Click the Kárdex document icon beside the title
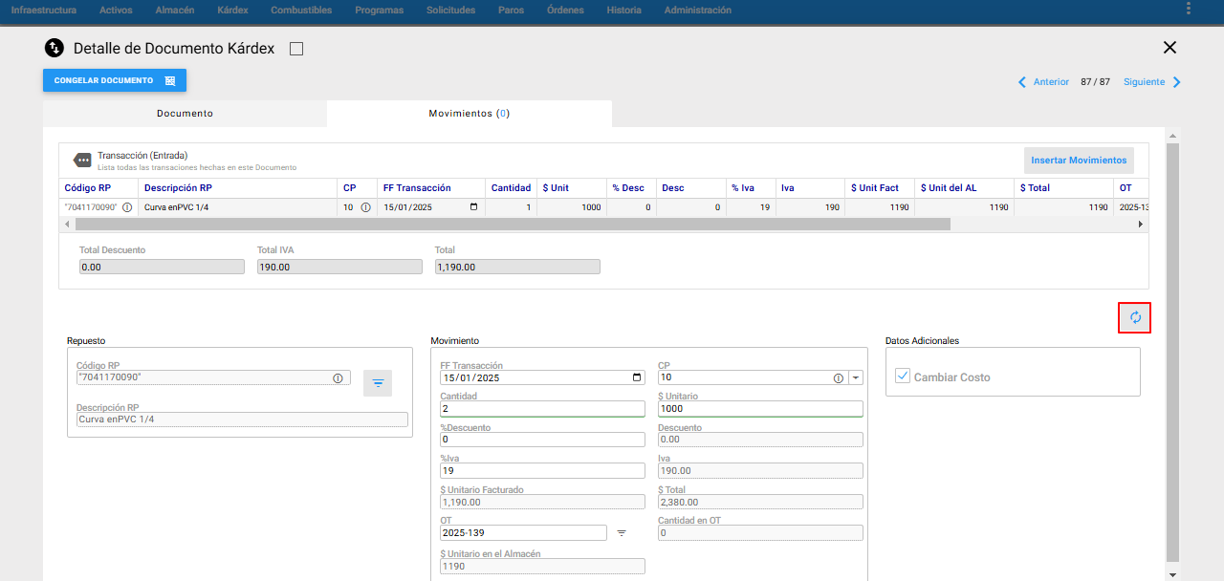This screenshot has width=1224, height=581. (x=54, y=48)
